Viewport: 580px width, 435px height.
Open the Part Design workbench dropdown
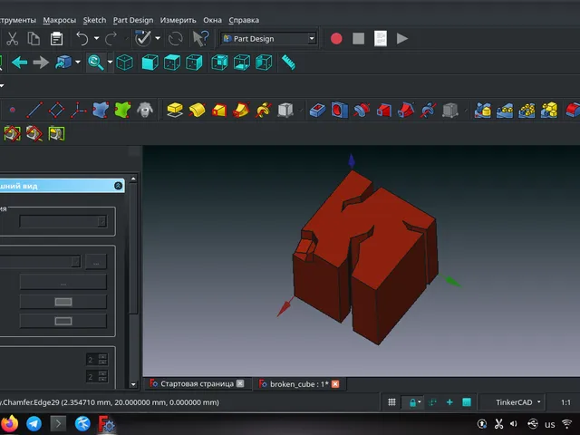(268, 38)
